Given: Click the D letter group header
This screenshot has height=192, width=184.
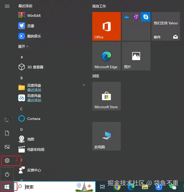Looking at the screenshot, I should click(21, 130).
